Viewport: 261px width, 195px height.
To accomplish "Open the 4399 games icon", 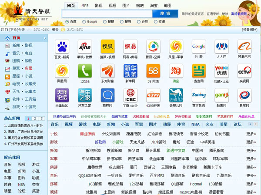I will click(153, 95).
